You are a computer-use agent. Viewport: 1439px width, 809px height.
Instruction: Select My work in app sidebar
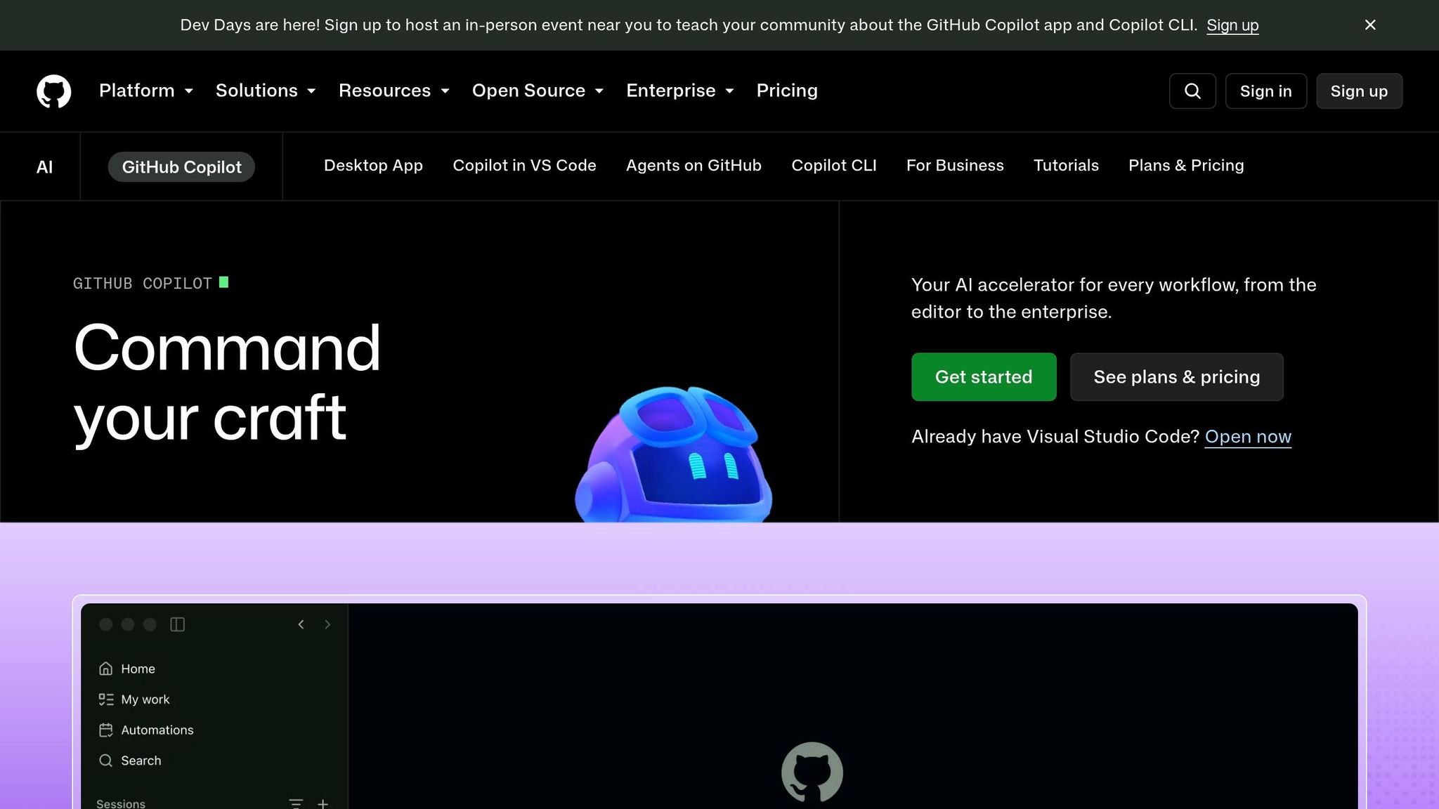tap(145, 699)
